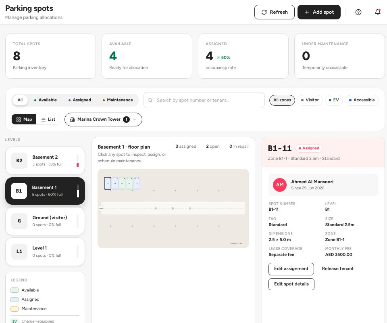
Task: Click the Add spot button
Action: 319,12
